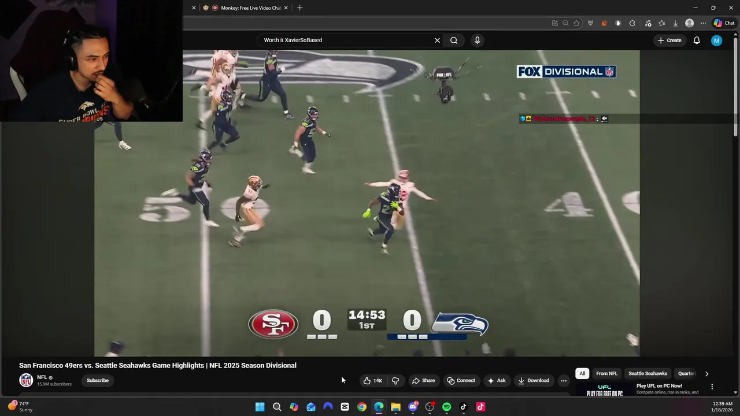Screen dimensions: 740x416
Task: Open options for Play UFL ad
Action: coord(712,387)
